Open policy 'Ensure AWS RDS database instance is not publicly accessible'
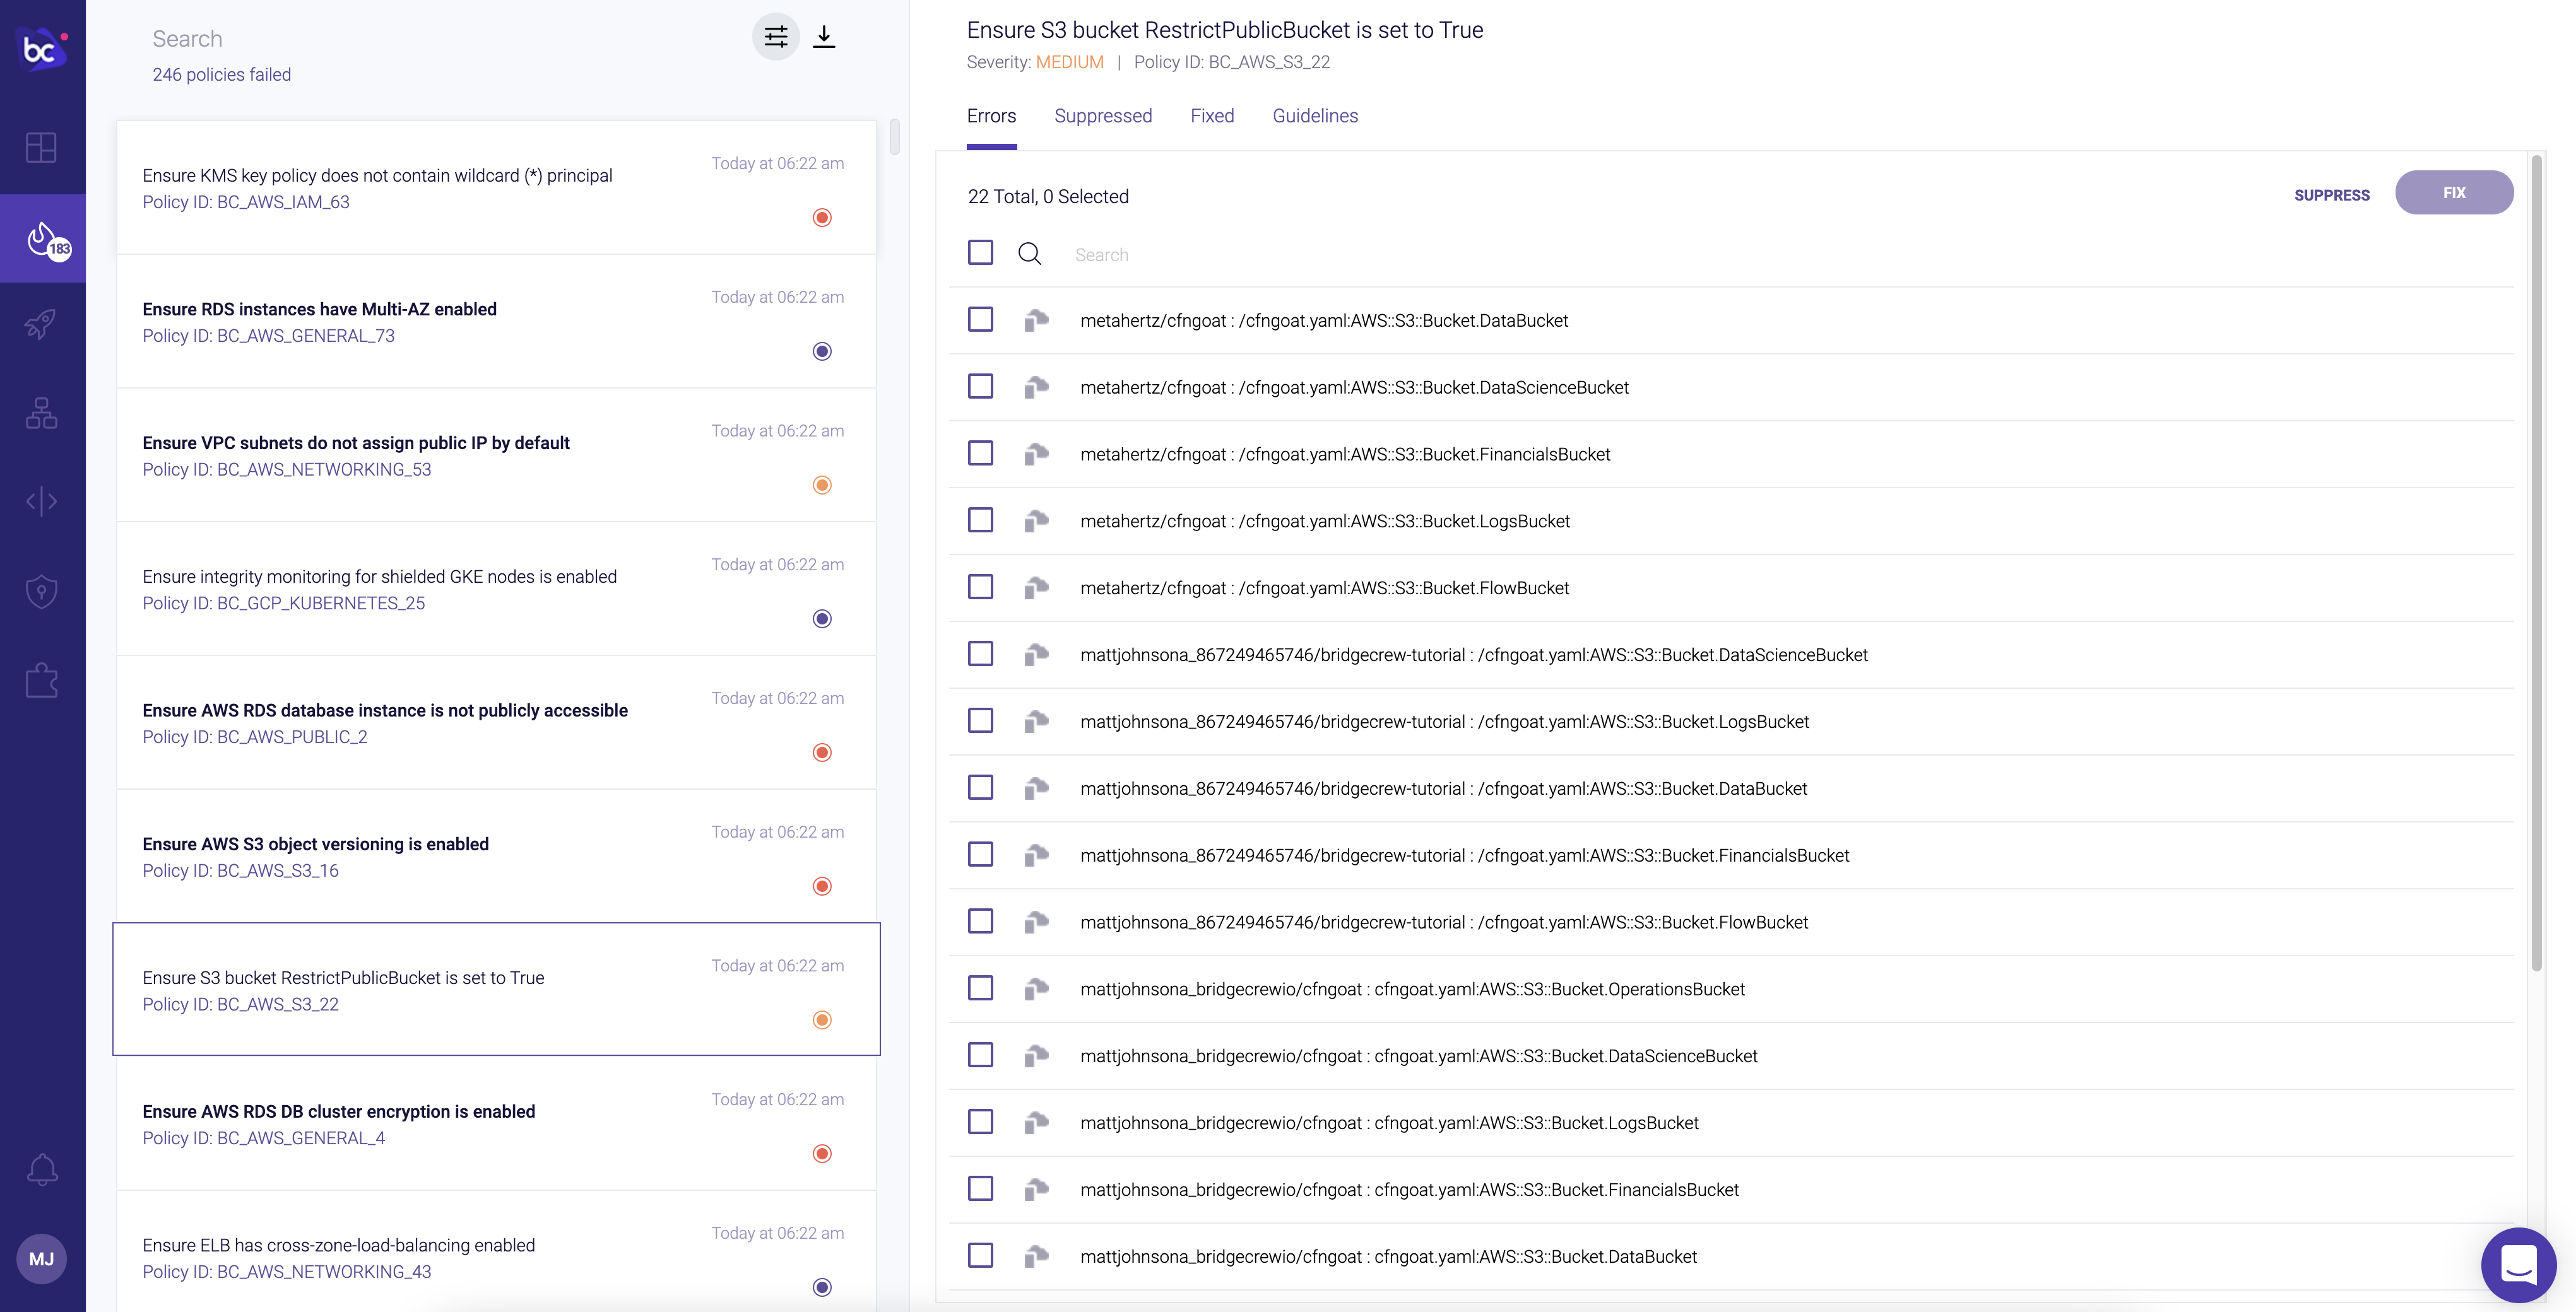 pos(496,723)
